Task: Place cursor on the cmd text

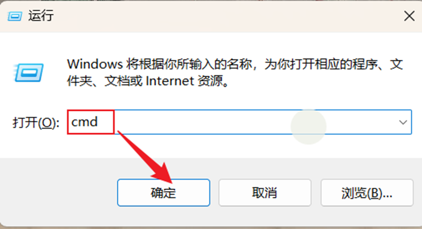Action: [x=84, y=122]
